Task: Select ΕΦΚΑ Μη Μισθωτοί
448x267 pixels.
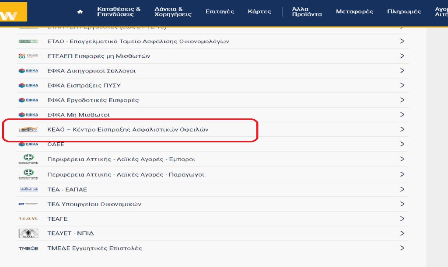Action: click(x=78, y=115)
